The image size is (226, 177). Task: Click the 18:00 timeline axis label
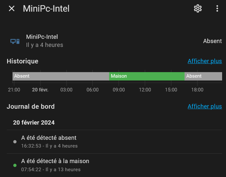[197, 90]
